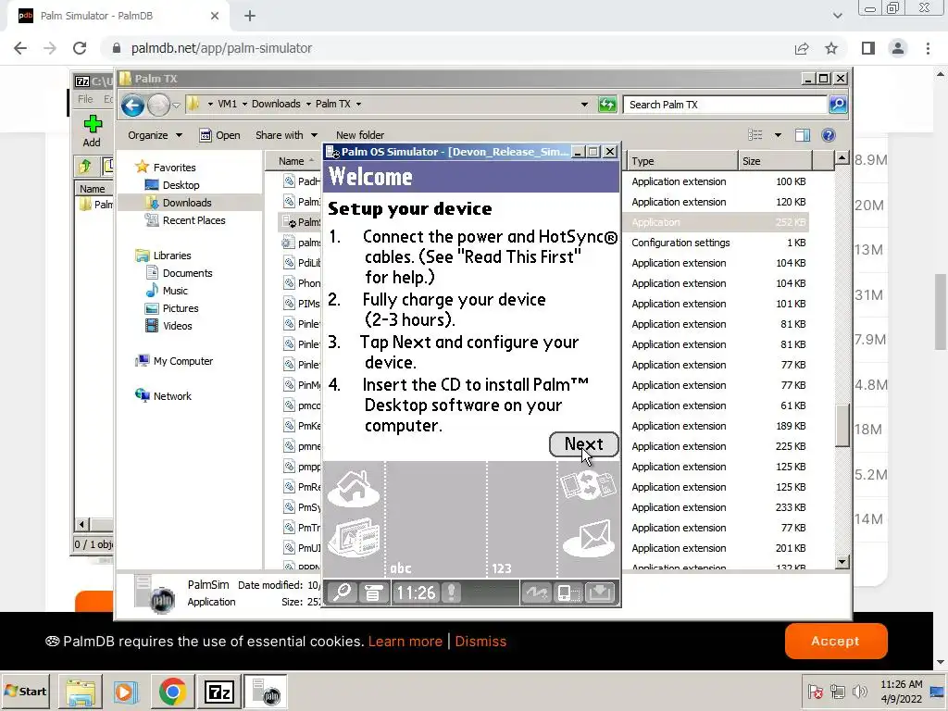The image size is (948, 711).
Task: Click the Search Palm TX field
Action: [x=725, y=105]
